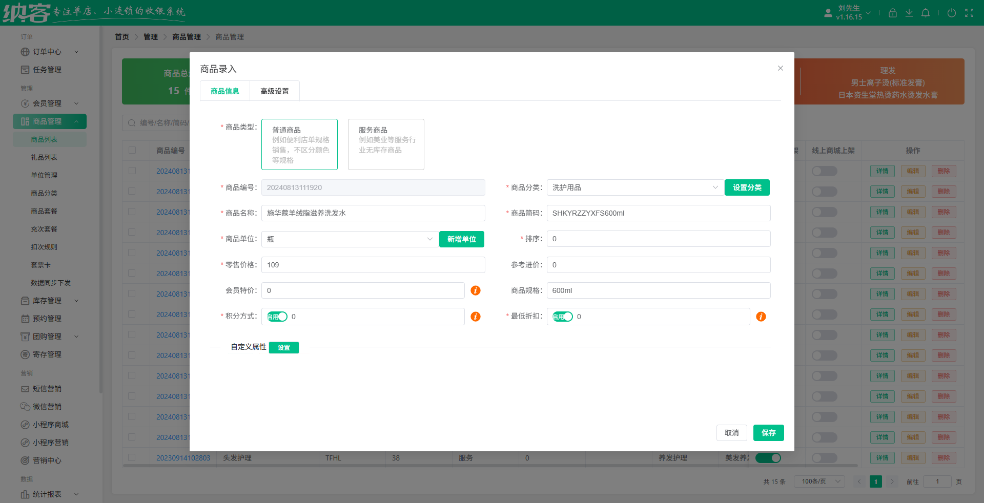Open the notification bell icon
Viewport: 984px width, 503px height.
tap(926, 13)
